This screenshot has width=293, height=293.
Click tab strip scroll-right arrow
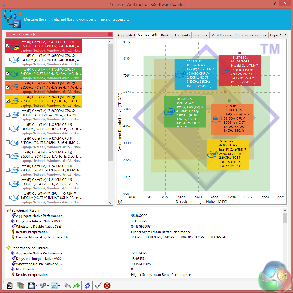click(285, 35)
